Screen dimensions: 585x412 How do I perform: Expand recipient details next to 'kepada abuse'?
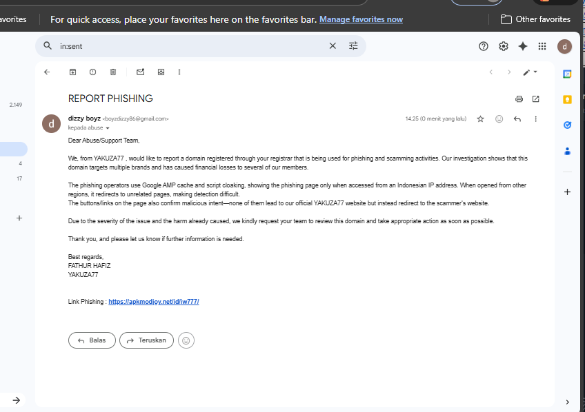(108, 128)
